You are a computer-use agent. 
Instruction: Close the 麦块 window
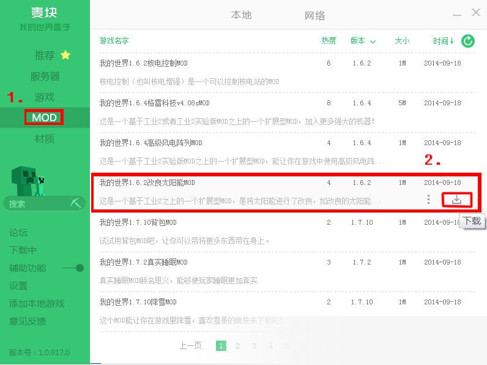pyautogui.click(x=475, y=12)
